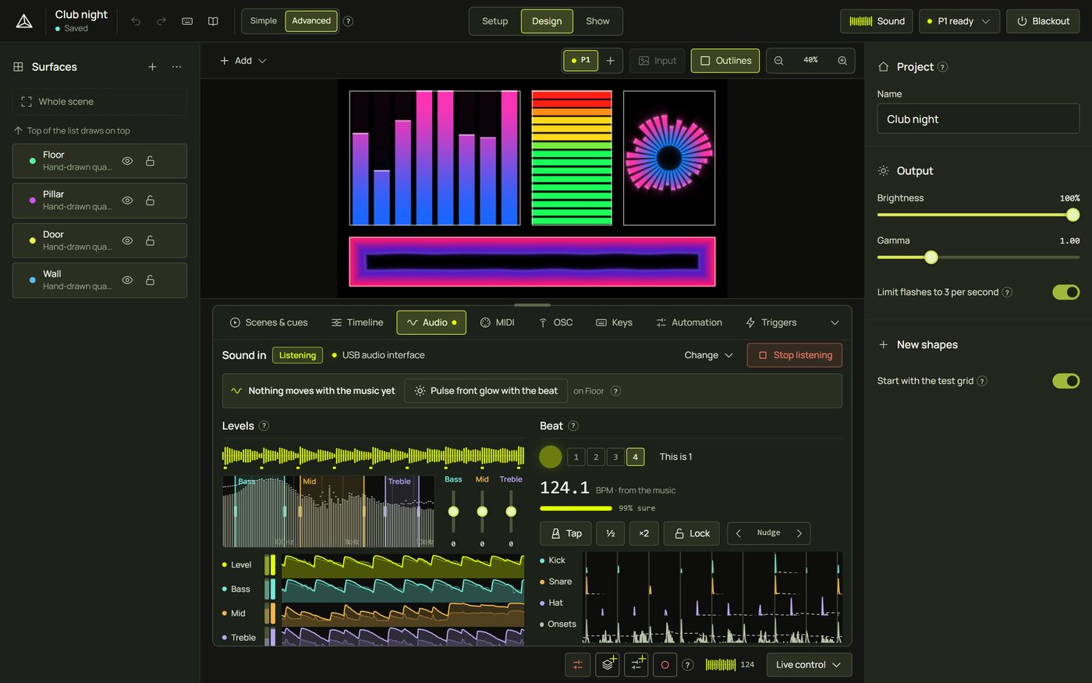Click the add layer stack icon
This screenshot has width=1092, height=683.
(608, 665)
